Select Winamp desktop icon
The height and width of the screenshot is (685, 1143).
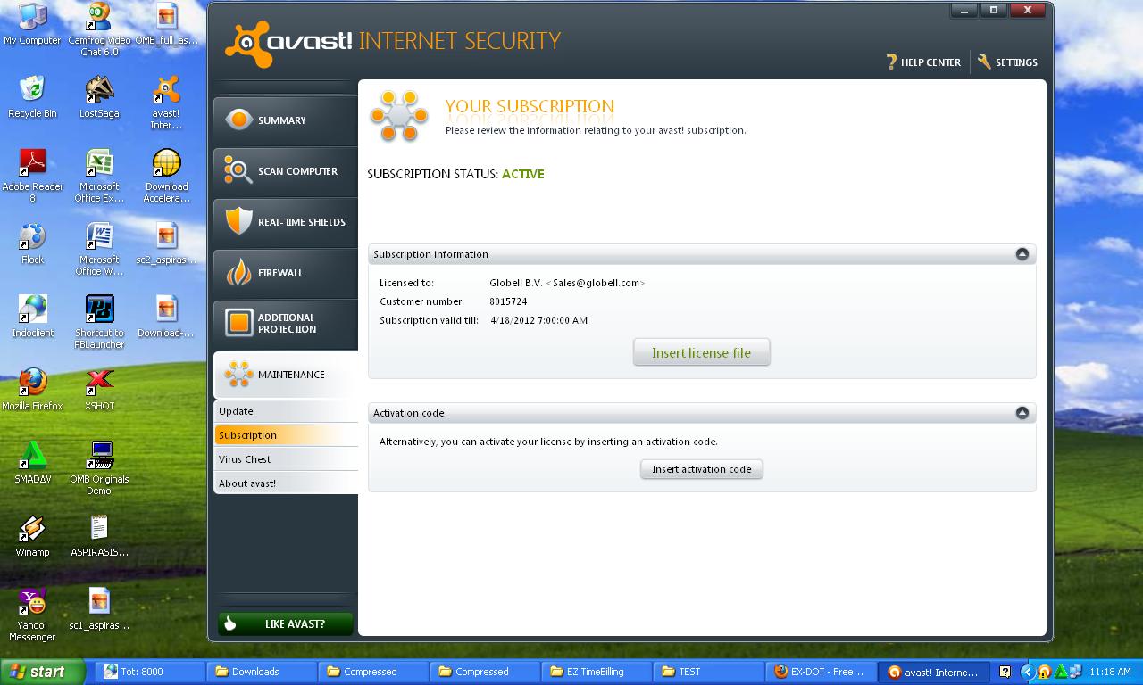click(x=32, y=536)
